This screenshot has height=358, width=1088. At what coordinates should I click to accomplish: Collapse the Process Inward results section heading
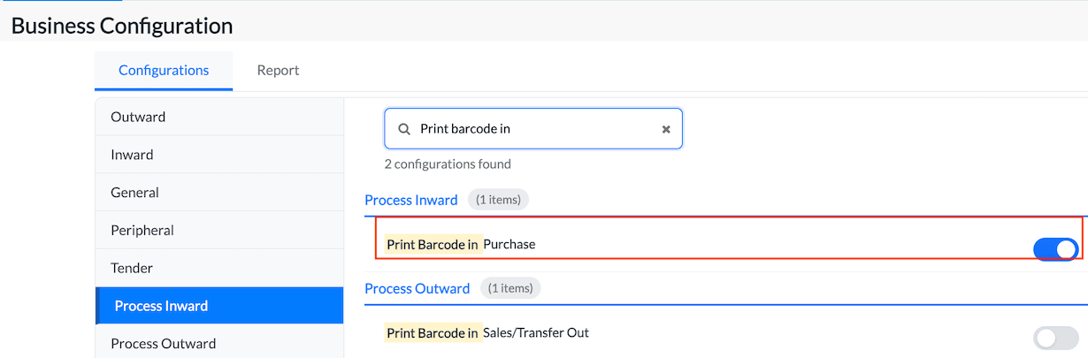pyautogui.click(x=411, y=200)
